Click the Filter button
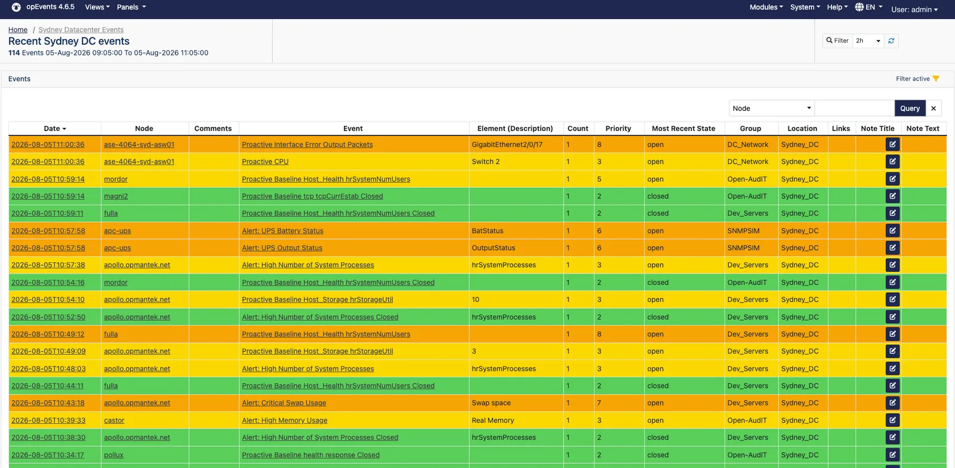Image resolution: width=955 pixels, height=468 pixels. [x=837, y=41]
